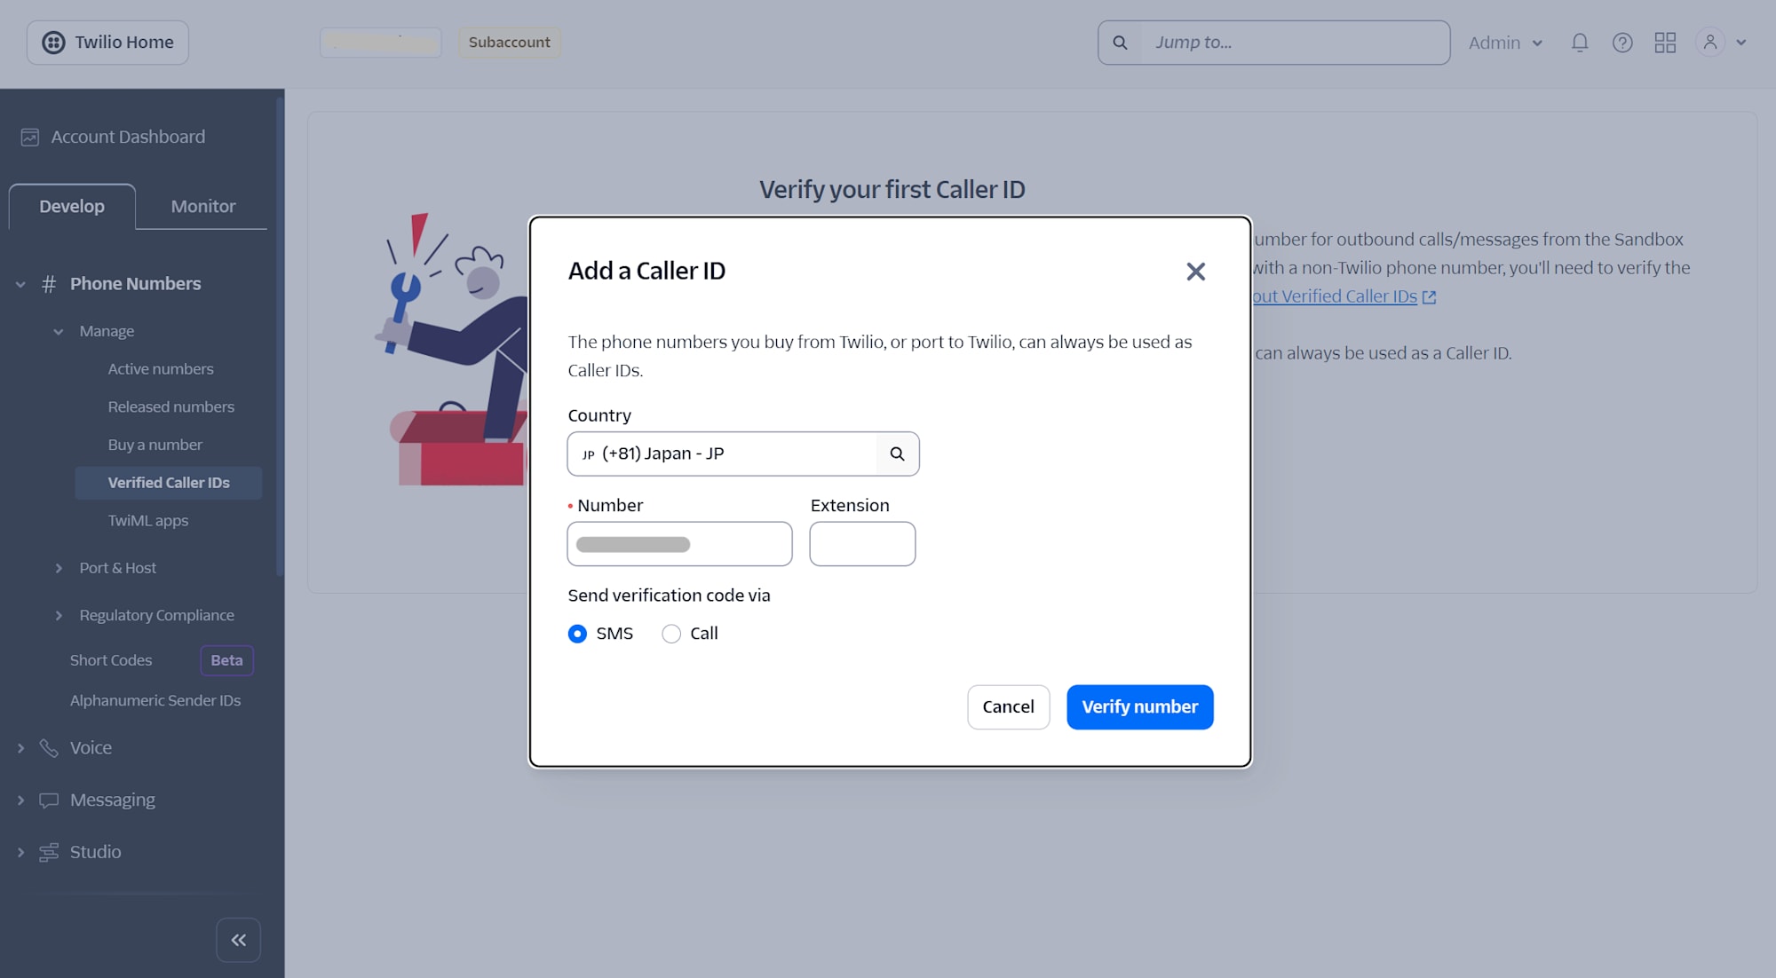Select SMS verification radio button

click(577, 634)
